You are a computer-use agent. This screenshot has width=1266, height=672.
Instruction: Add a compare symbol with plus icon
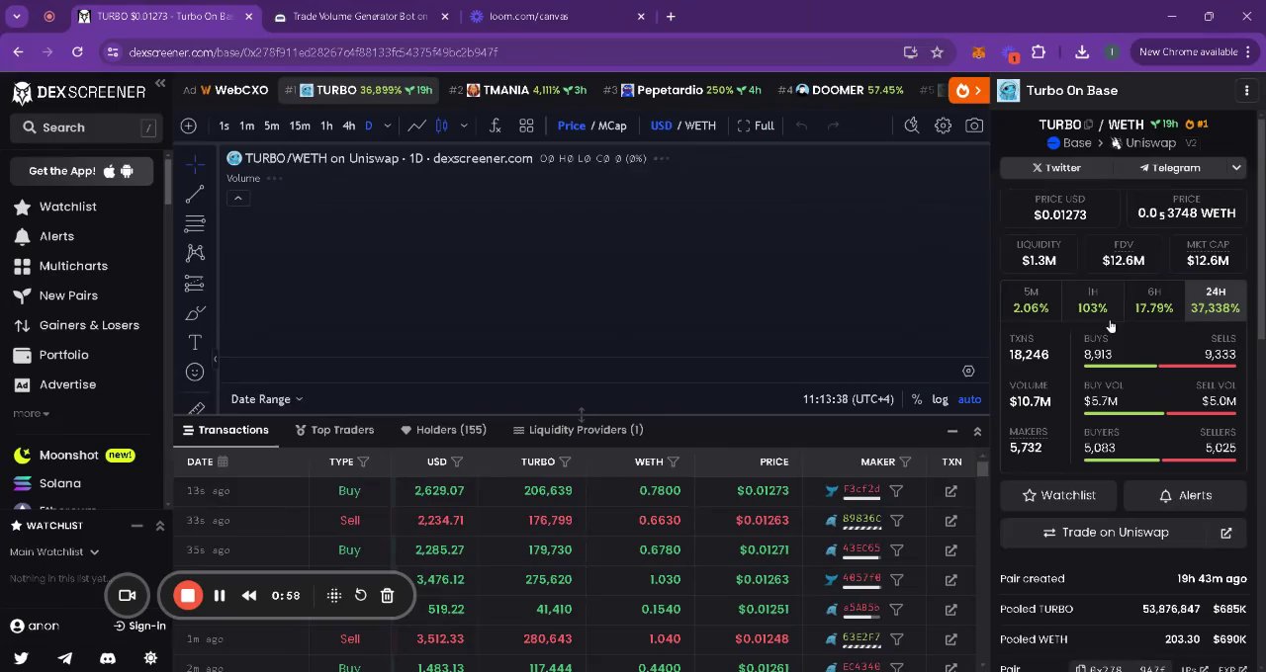coord(188,126)
